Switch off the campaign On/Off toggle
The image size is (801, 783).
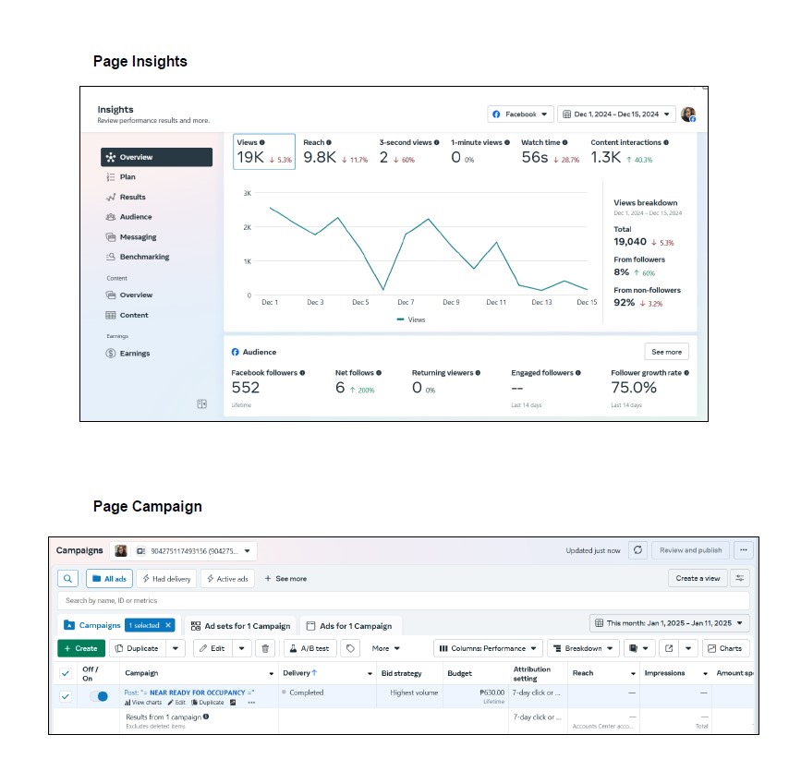pyautogui.click(x=99, y=697)
